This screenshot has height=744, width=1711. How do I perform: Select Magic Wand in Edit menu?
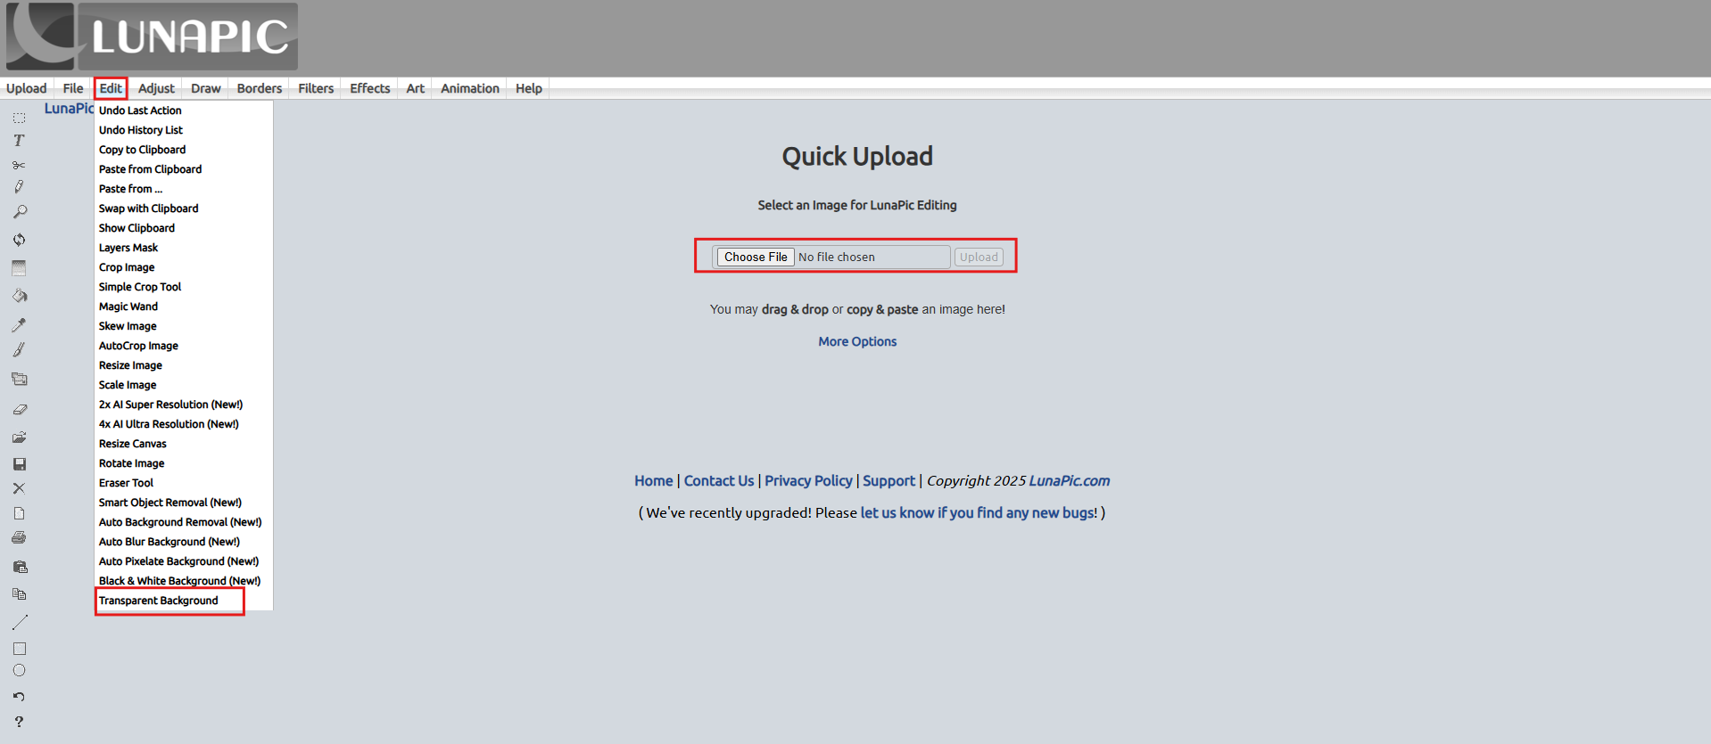(x=128, y=307)
